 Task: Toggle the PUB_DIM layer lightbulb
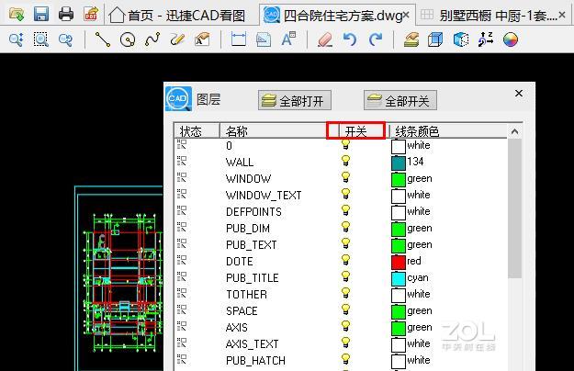tap(345, 227)
